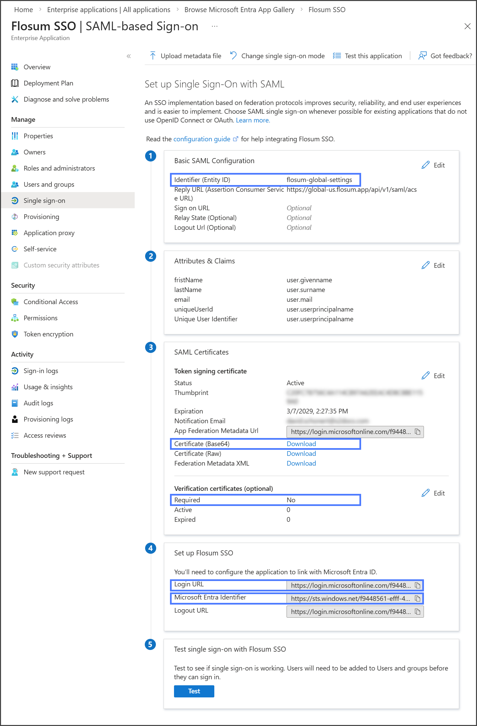
Task: Open Users and groups in sidebar
Action: coord(49,184)
